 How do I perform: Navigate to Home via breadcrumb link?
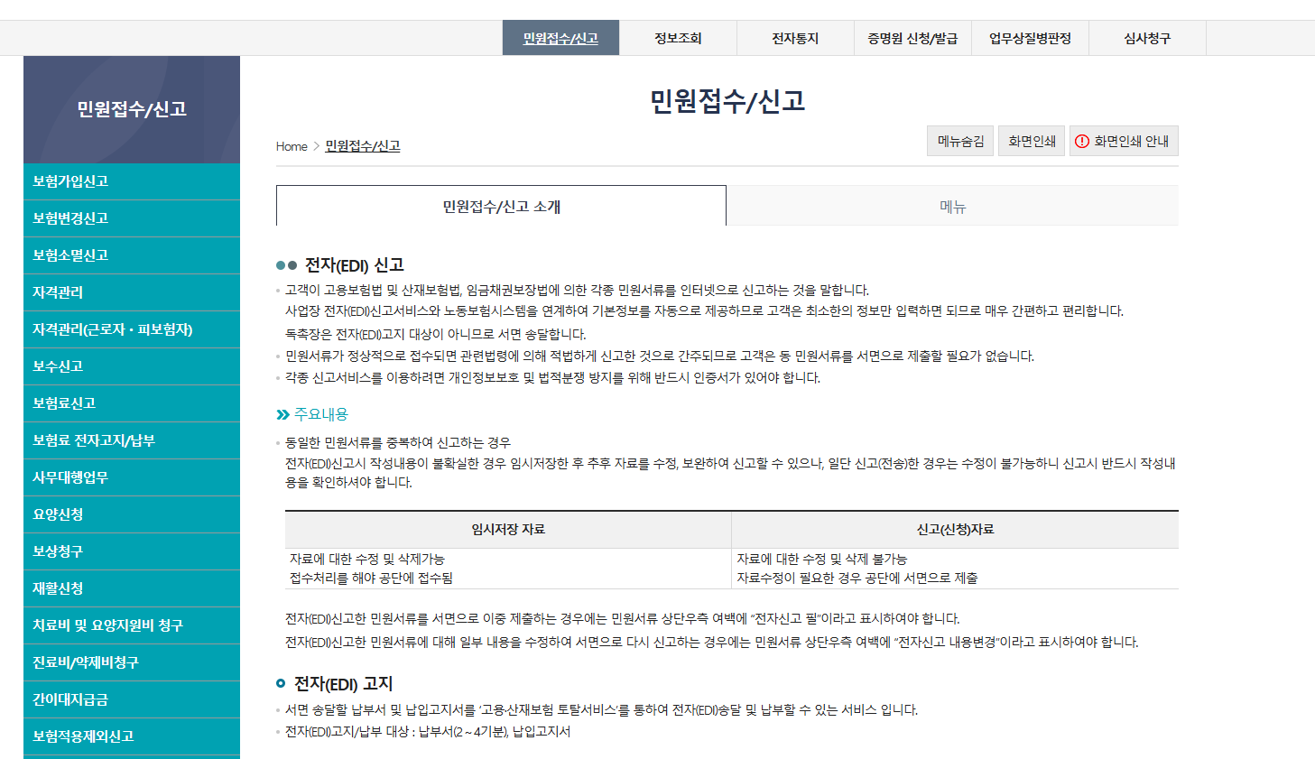click(x=289, y=146)
